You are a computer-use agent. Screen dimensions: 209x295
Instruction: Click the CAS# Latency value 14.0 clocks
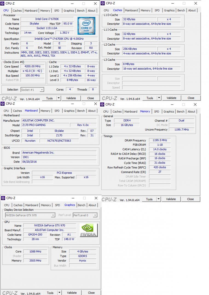click(160, 149)
